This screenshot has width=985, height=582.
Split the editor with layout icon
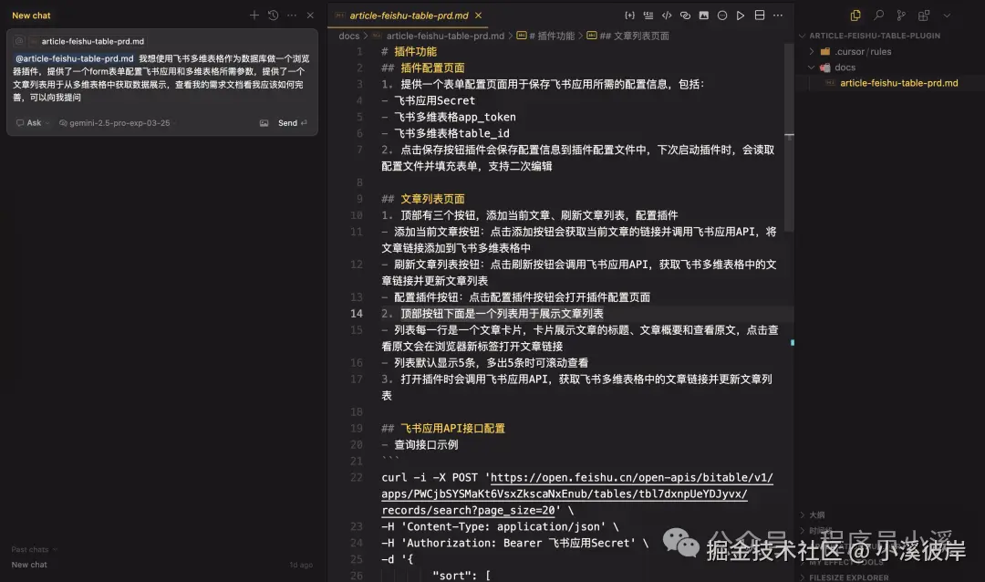[x=760, y=16]
